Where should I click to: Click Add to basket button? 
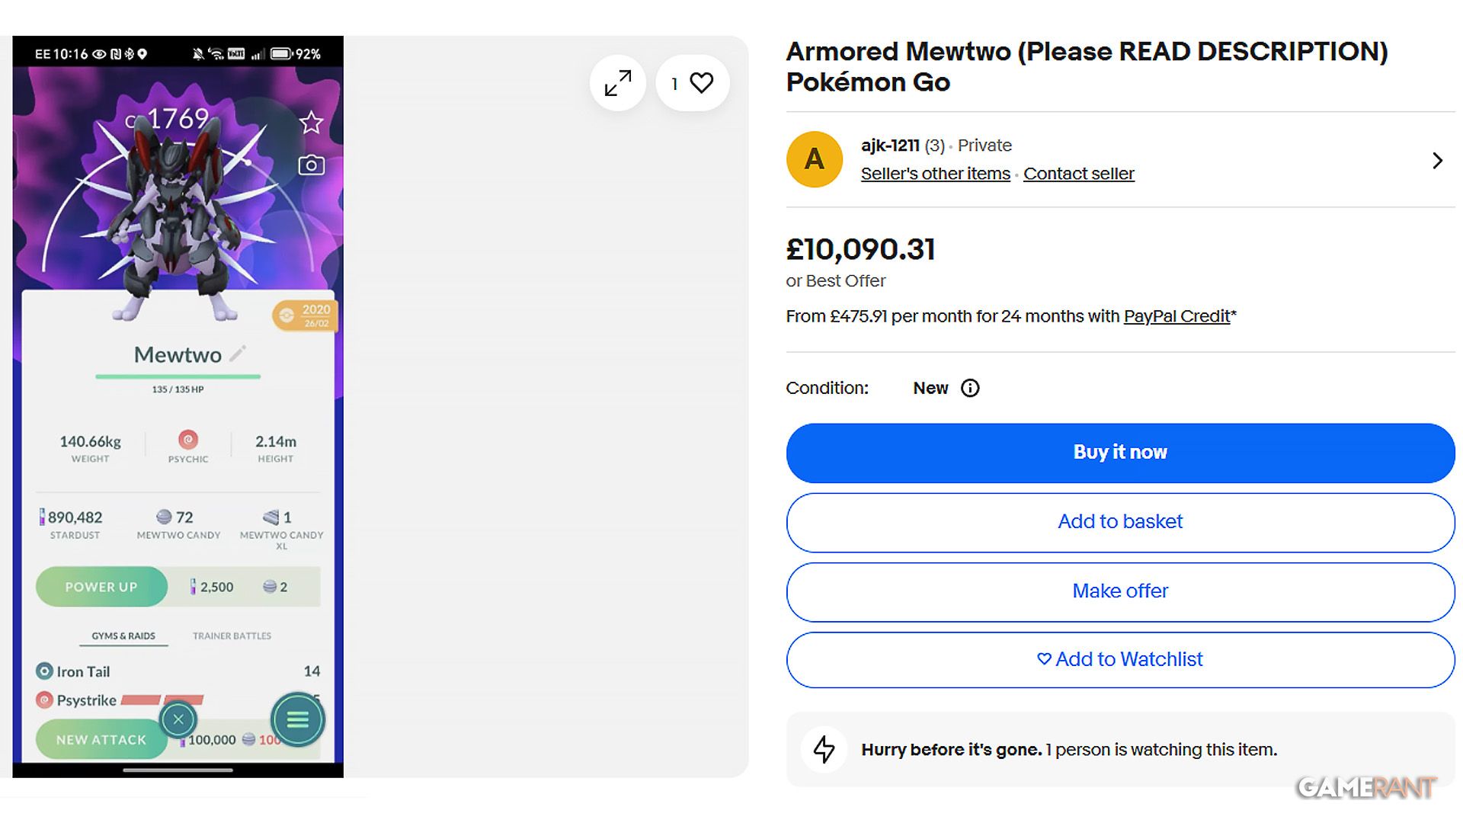point(1120,522)
